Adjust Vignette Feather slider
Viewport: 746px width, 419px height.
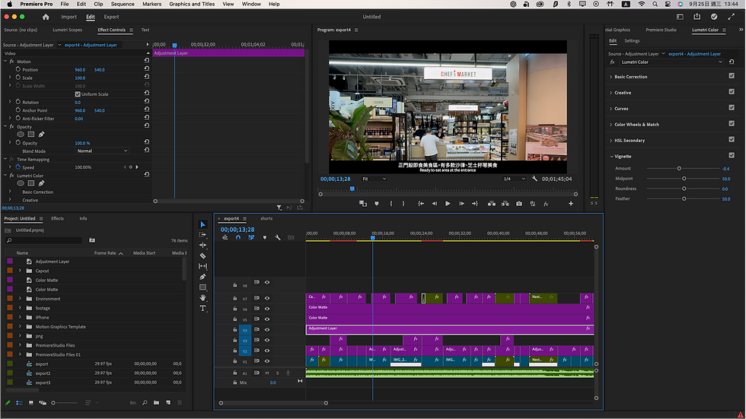click(x=684, y=198)
